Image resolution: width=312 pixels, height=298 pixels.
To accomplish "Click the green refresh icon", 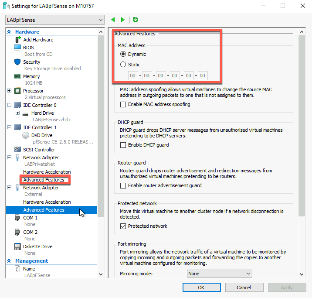I will [x=136, y=20].
